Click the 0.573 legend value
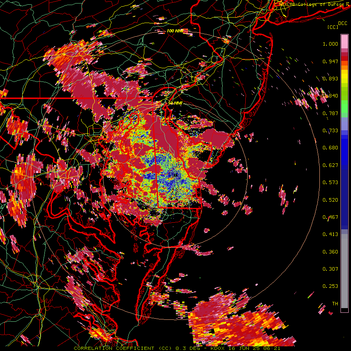The height and width of the screenshot is (351, 351). point(330,183)
